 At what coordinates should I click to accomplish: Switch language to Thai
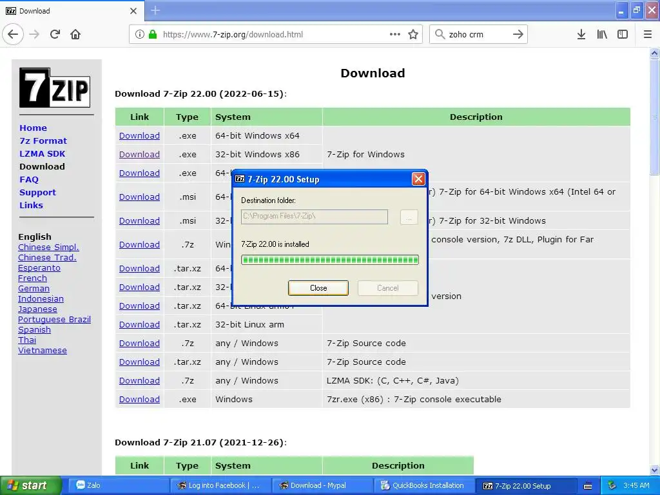pyautogui.click(x=27, y=340)
